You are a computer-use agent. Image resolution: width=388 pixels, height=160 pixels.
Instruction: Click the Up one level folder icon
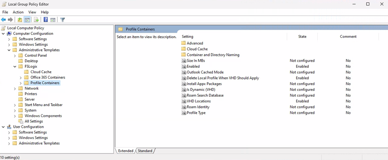tap(20, 20)
